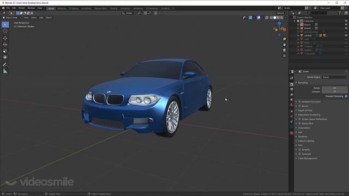Enable Screen Space Reflections checkbox
Image resolution: width=349 pixels, height=196 pixels.
point(299,119)
